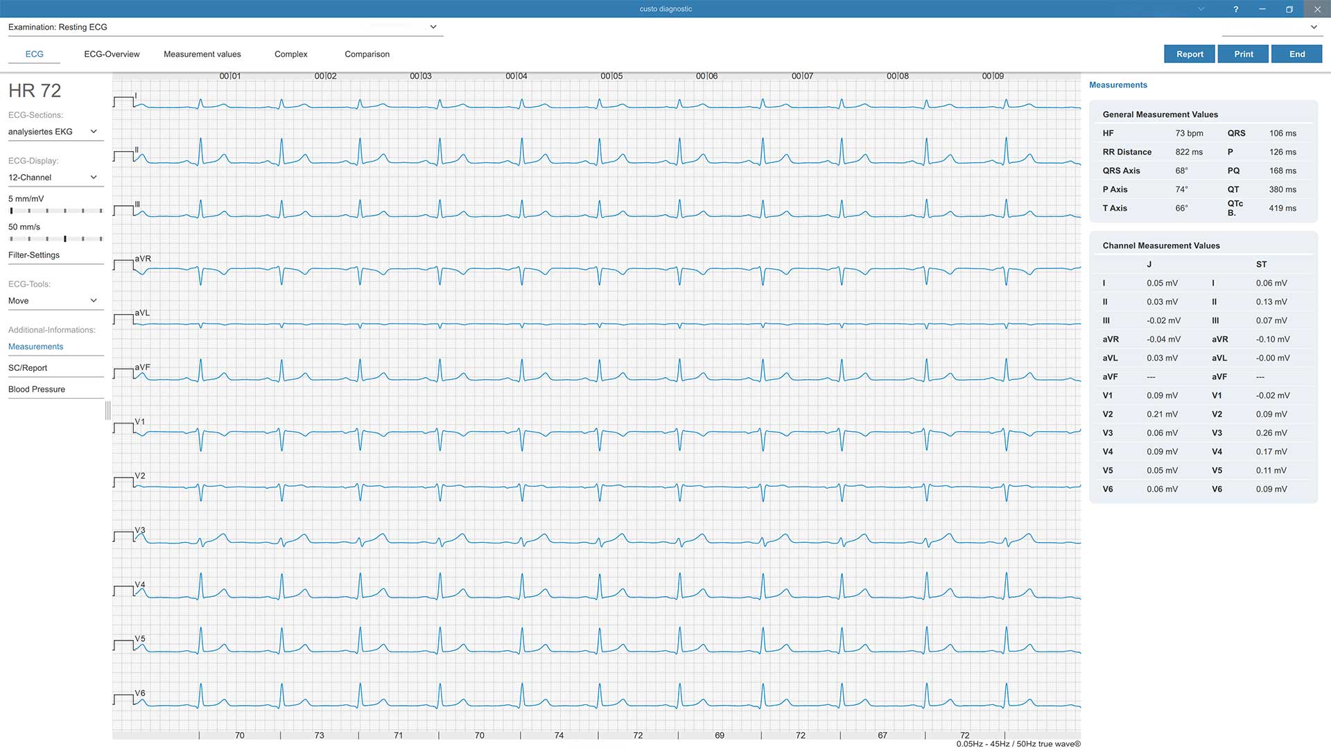This screenshot has width=1331, height=748.
Task: Click the Print button
Action: [x=1244, y=54]
